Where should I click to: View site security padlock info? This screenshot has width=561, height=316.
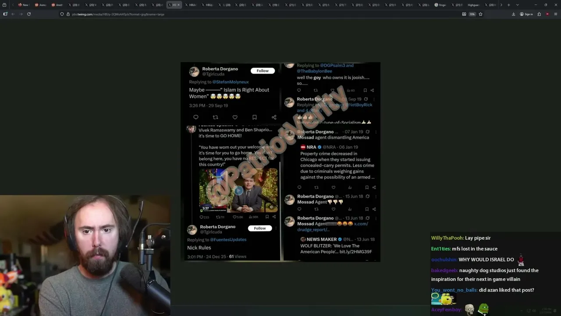coord(68,14)
